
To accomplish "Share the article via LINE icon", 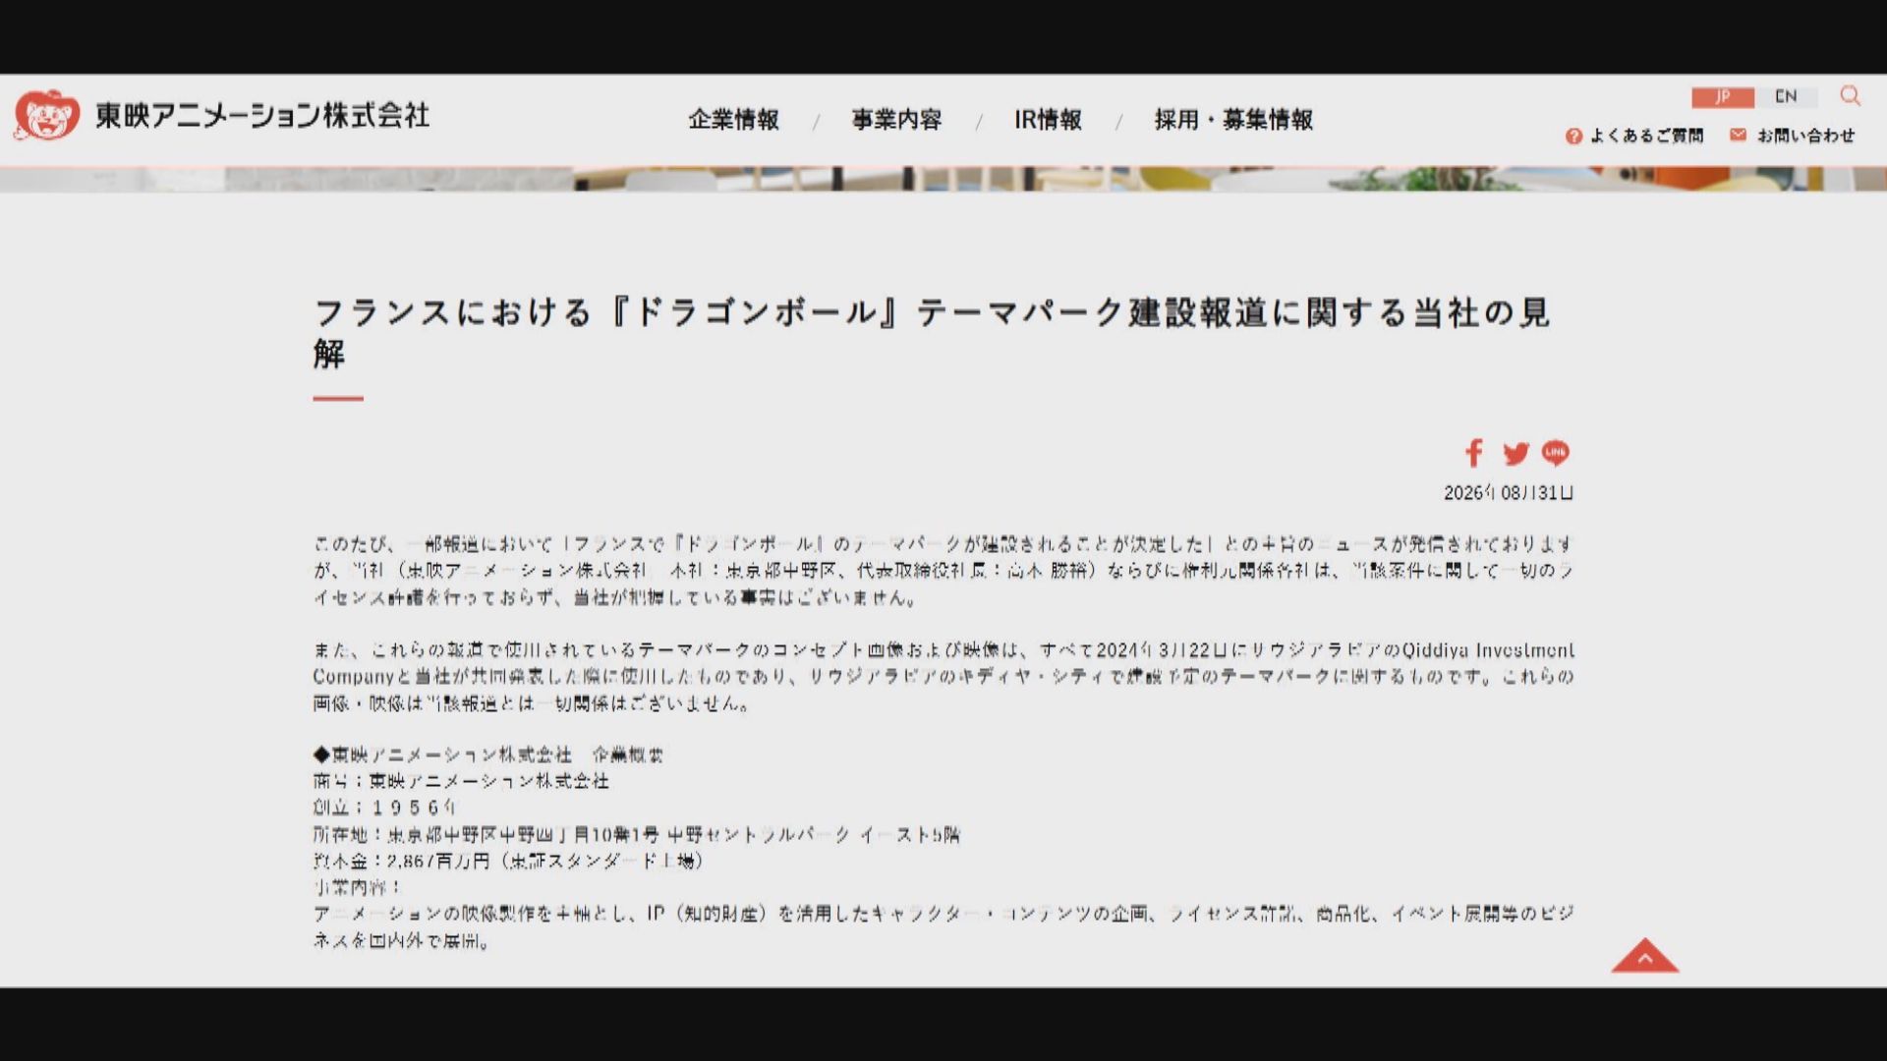I will point(1555,452).
